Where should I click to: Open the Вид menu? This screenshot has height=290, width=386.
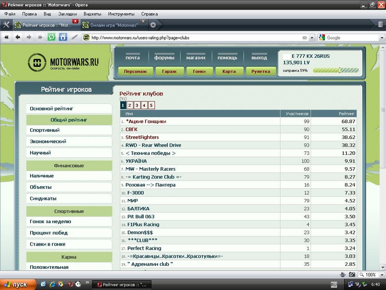click(x=47, y=14)
